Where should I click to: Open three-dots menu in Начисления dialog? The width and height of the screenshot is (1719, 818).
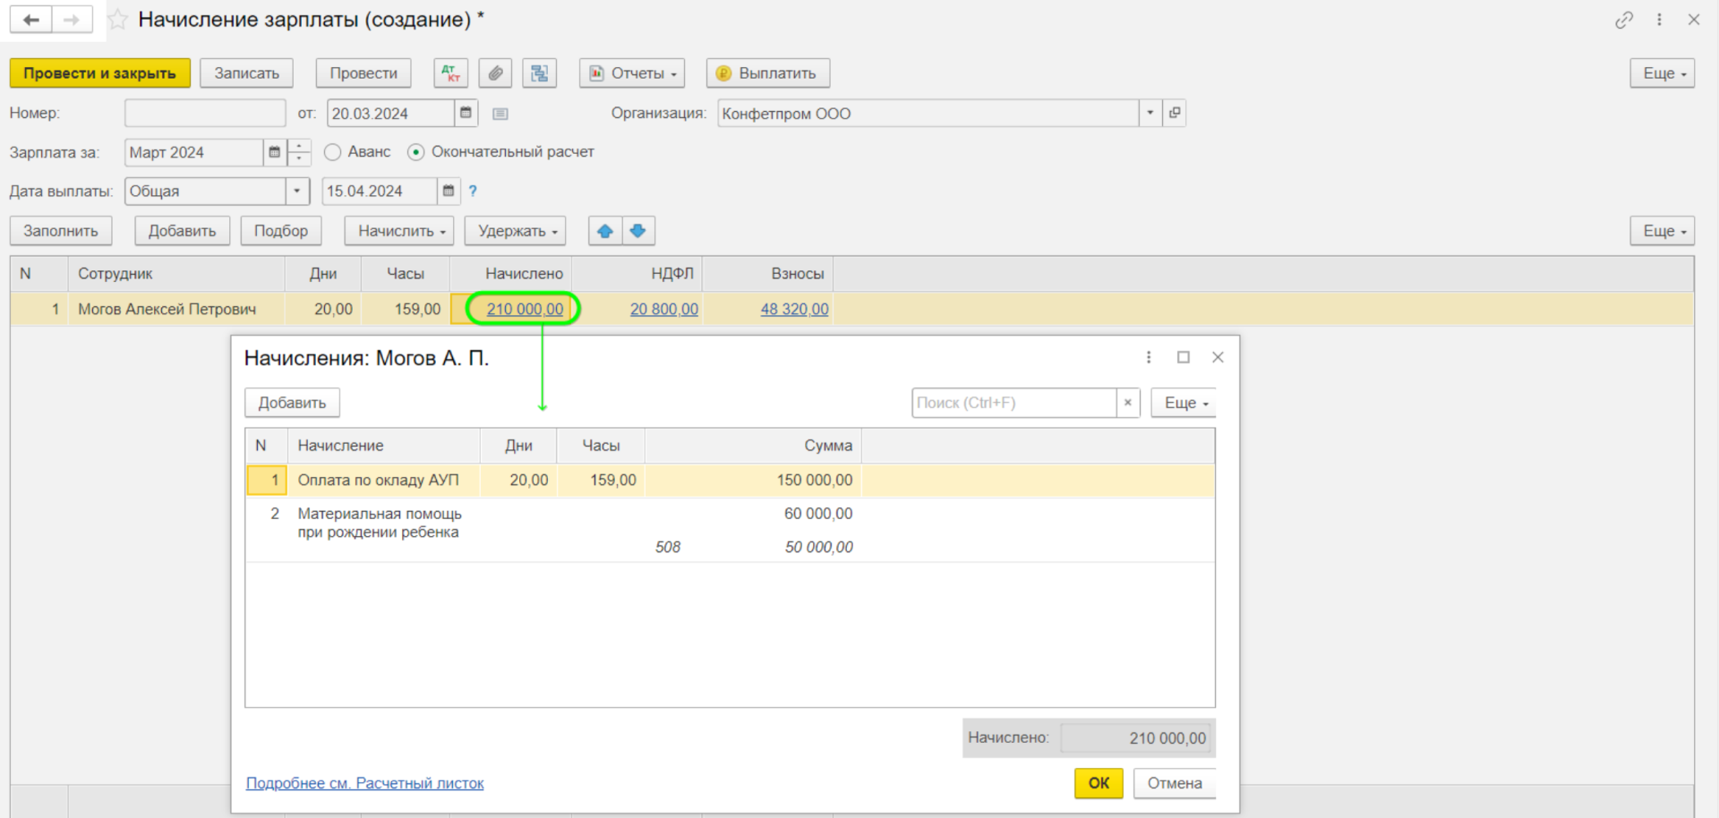point(1149,357)
